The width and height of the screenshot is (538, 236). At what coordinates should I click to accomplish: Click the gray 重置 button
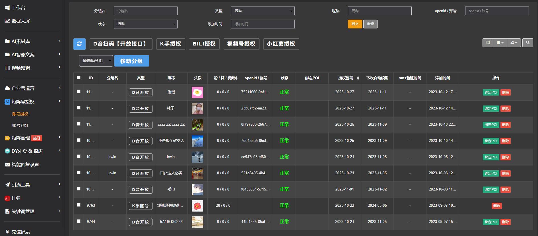(370, 24)
